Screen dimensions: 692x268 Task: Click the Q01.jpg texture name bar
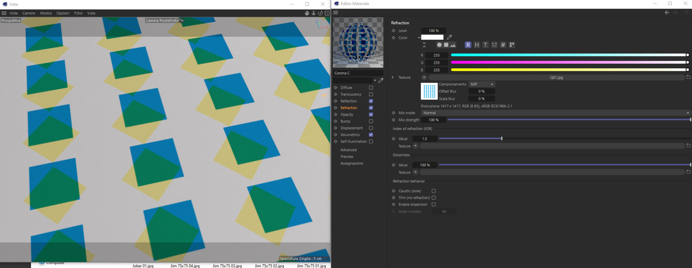coord(556,77)
